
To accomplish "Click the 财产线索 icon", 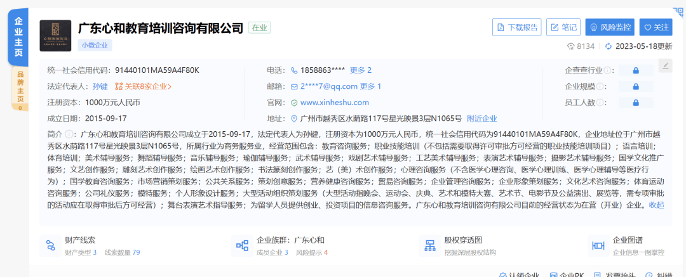I will tap(51, 245).
